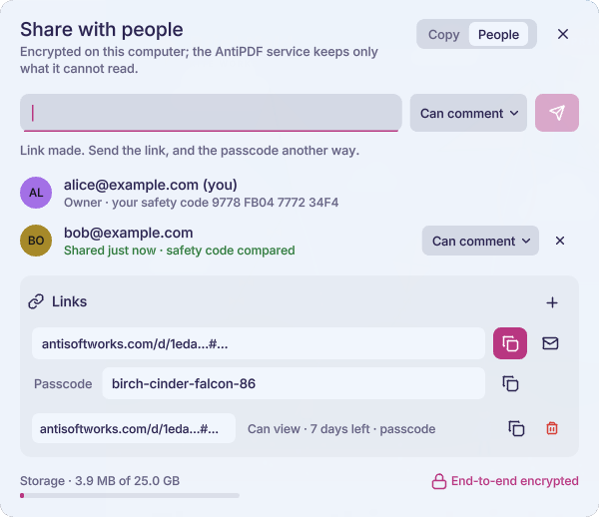The width and height of the screenshot is (599, 517).
Task: Delete the Can view link with trash icon
Action: click(552, 428)
